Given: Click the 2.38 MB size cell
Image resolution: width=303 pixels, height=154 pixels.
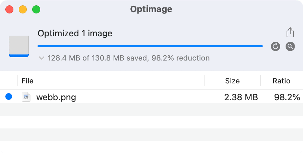Looking at the screenshot, I should click(x=241, y=98).
